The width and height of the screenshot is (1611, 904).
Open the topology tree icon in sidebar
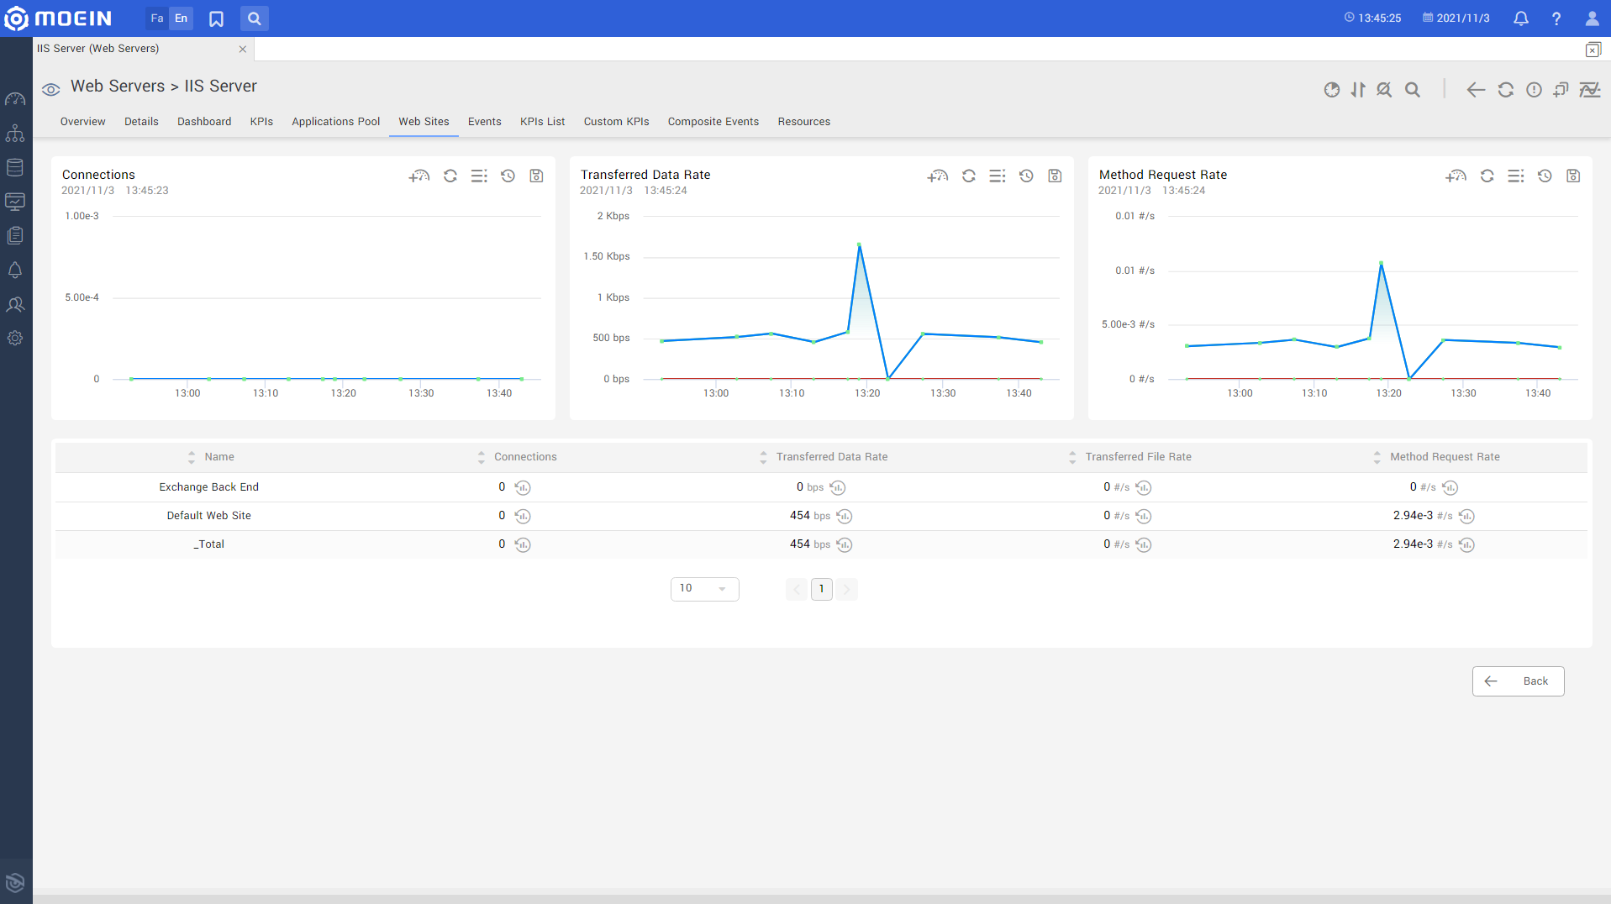[15, 134]
